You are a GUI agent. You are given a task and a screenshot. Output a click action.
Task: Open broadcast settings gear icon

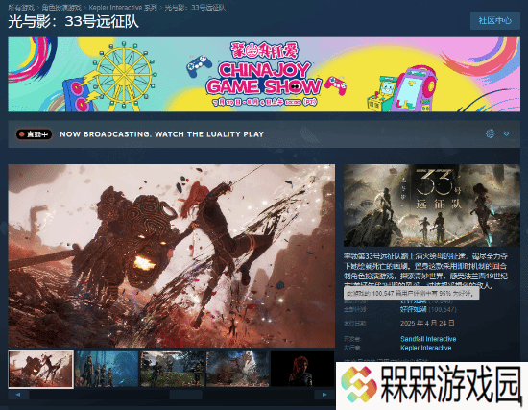(490, 133)
